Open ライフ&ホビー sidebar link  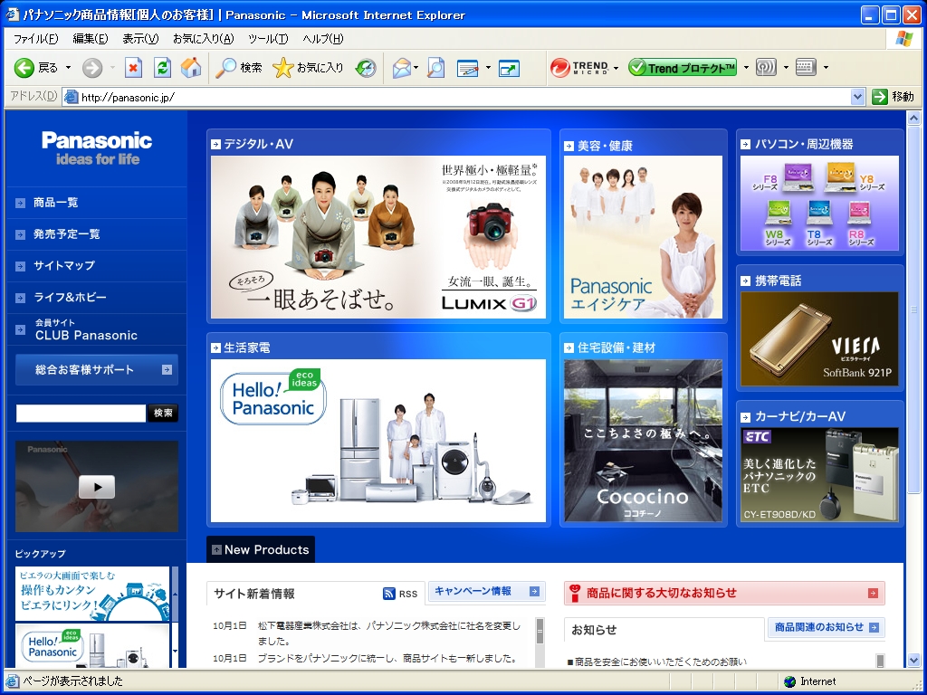click(70, 297)
